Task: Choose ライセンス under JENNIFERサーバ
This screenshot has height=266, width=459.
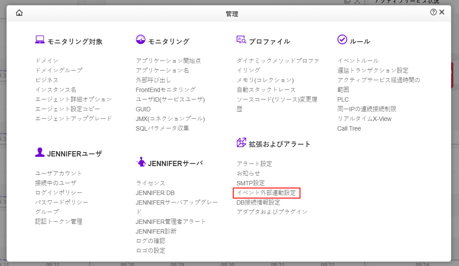Action: 151,183
